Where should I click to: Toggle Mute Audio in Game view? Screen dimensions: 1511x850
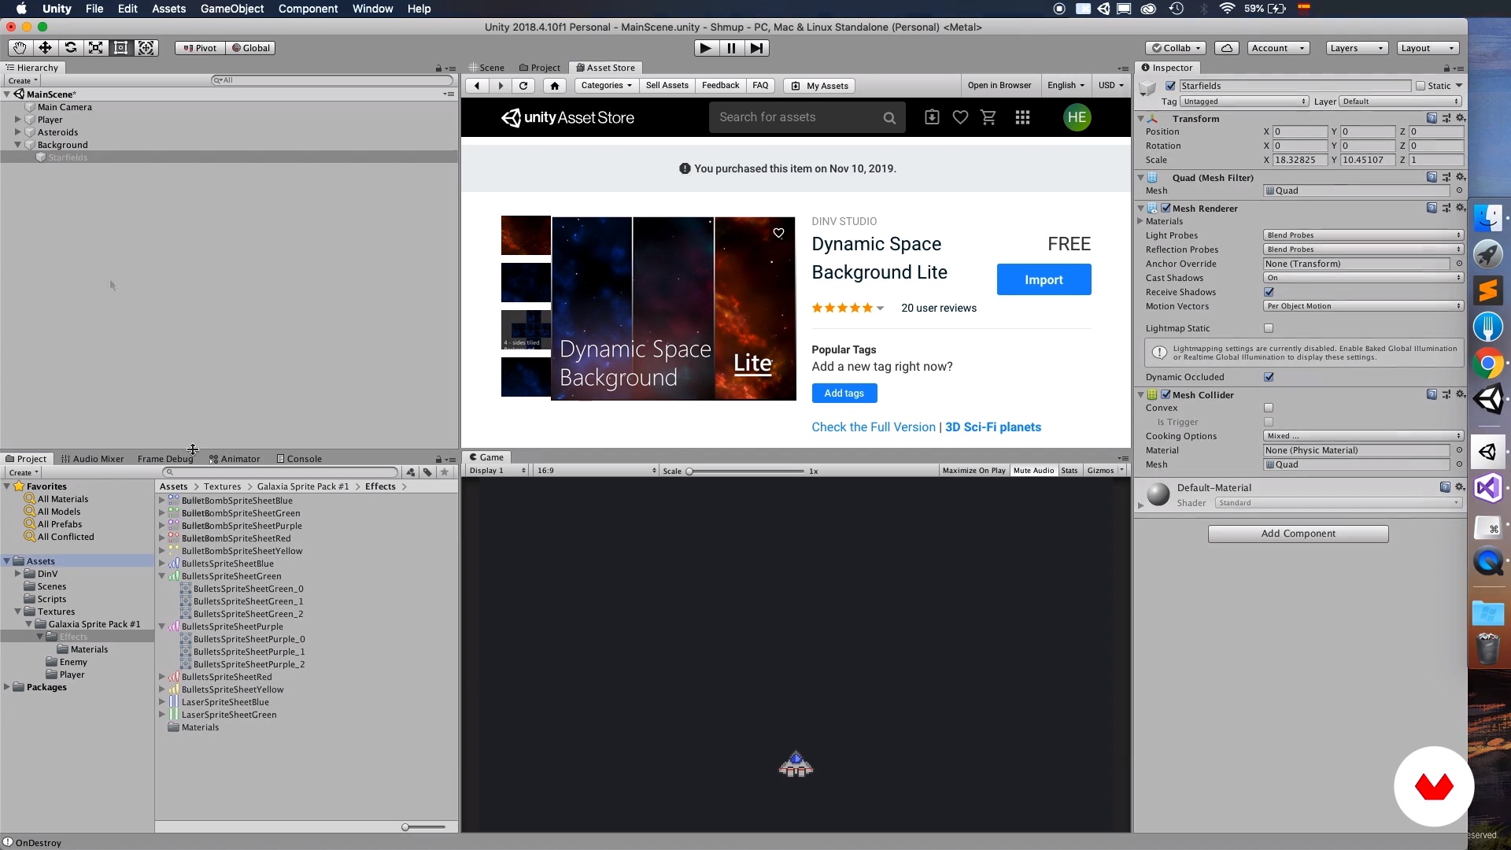click(1033, 471)
